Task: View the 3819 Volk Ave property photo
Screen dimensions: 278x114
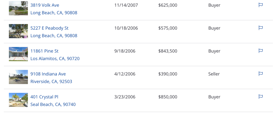Action: pos(19,8)
